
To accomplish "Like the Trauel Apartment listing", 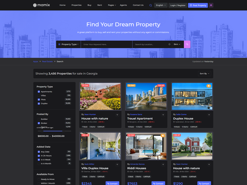I will (x=163, y=115).
